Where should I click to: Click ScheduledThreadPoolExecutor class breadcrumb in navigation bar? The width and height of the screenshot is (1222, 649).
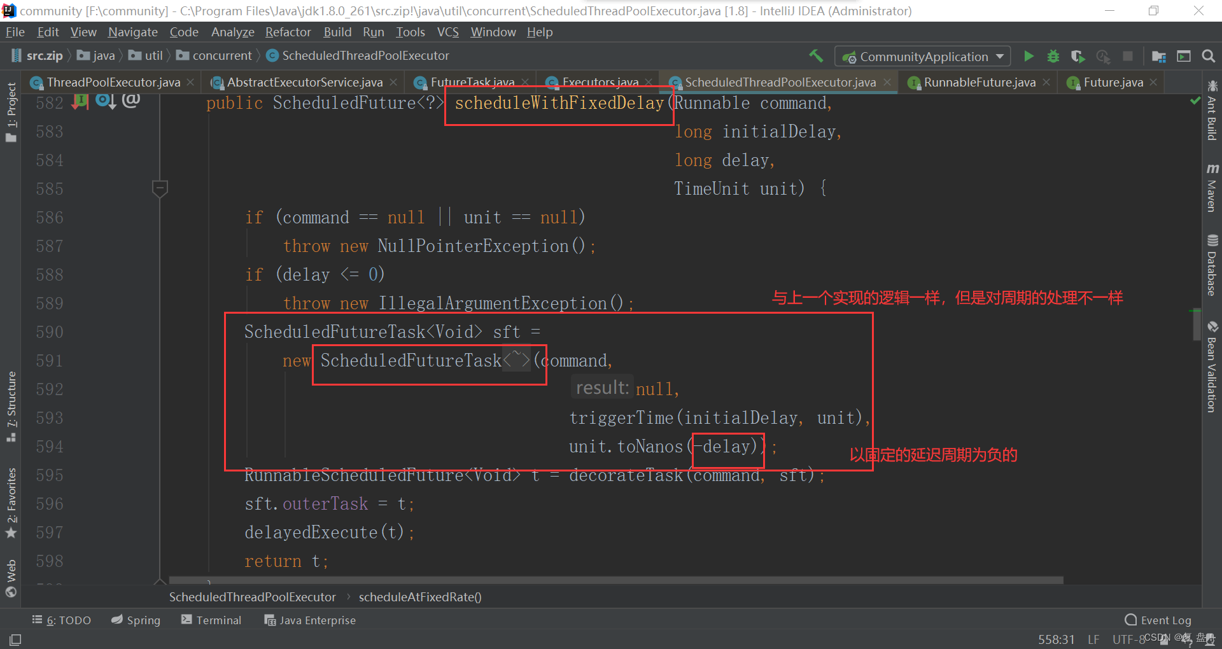tap(358, 55)
